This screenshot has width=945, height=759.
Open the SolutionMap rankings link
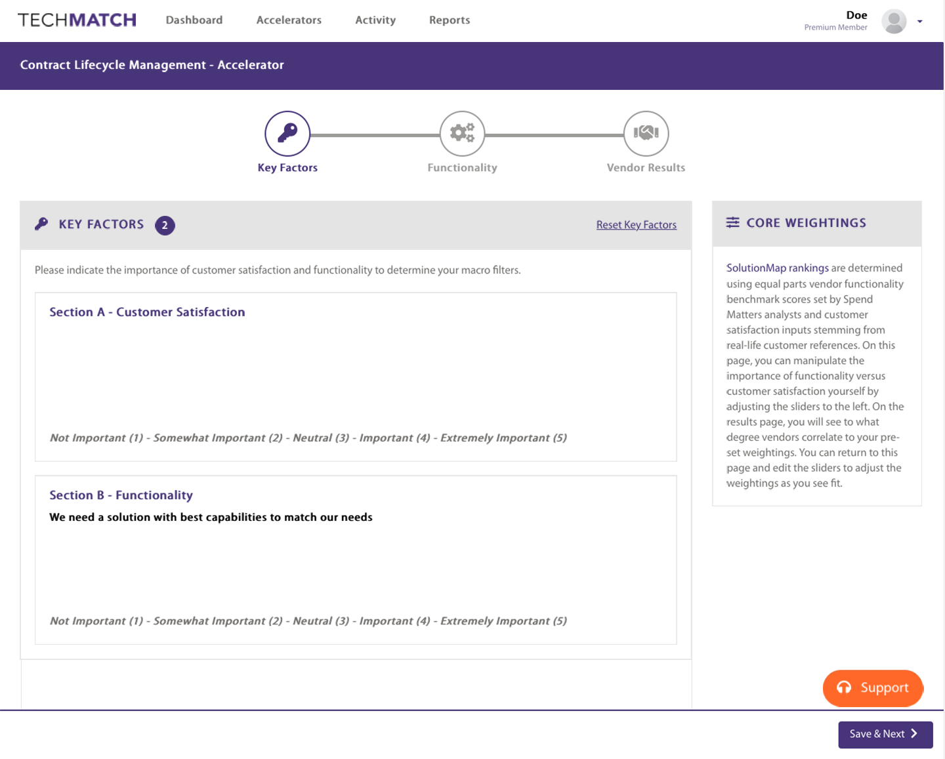pyautogui.click(x=778, y=268)
